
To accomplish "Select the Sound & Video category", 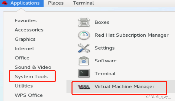I will [33, 67].
